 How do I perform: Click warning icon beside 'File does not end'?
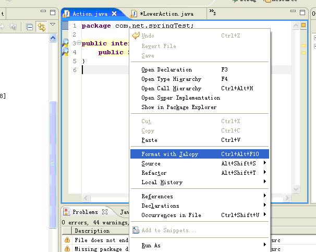pos(67,240)
